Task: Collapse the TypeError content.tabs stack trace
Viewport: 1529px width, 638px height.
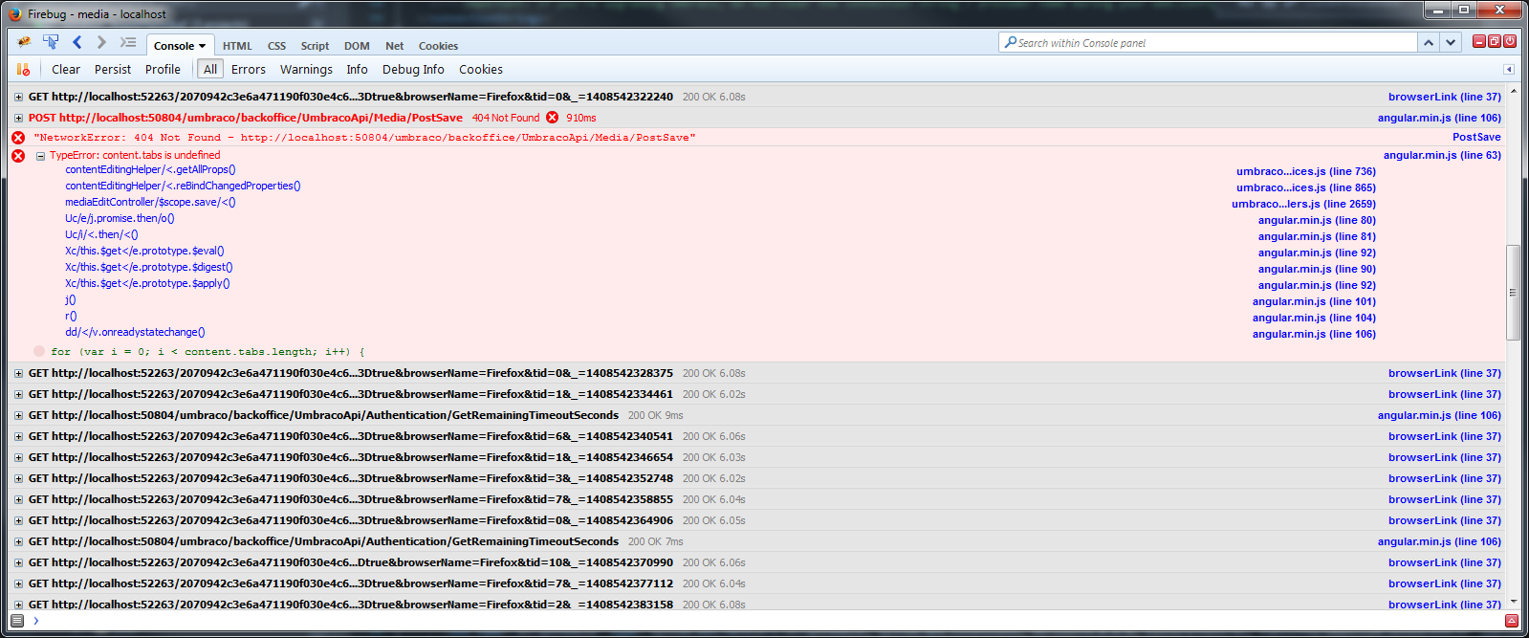Action: click(x=41, y=156)
